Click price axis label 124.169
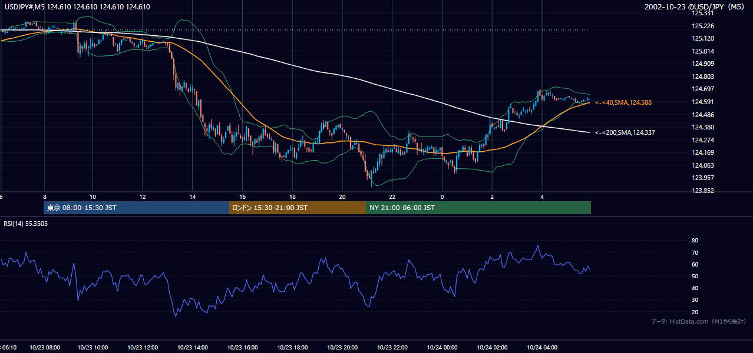This screenshot has width=753, height=353. point(703,152)
